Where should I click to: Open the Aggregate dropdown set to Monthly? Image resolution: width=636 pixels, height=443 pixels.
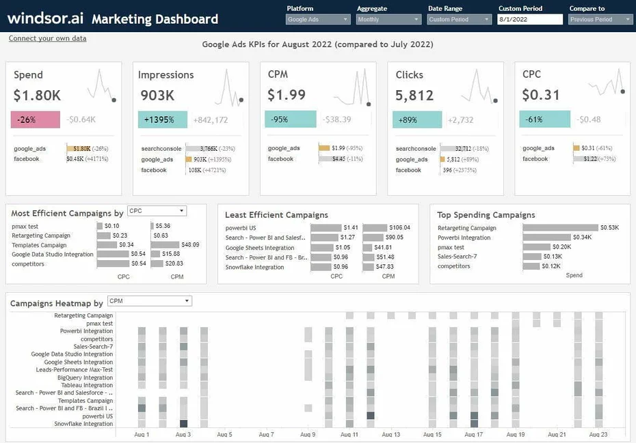pyautogui.click(x=388, y=19)
